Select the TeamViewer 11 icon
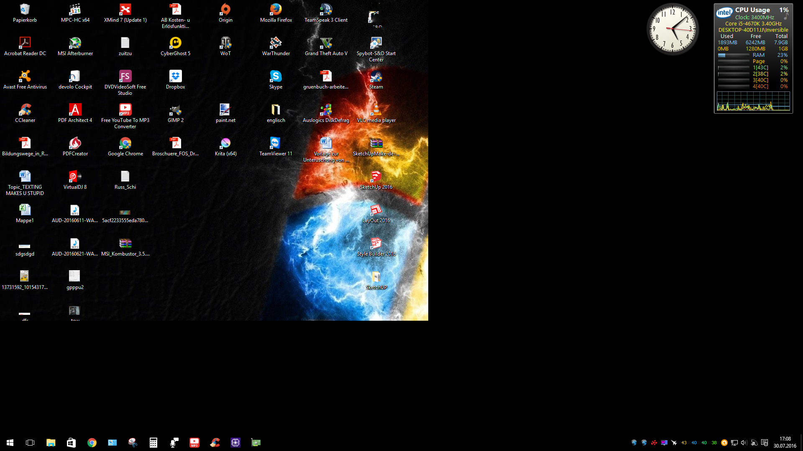 275,144
